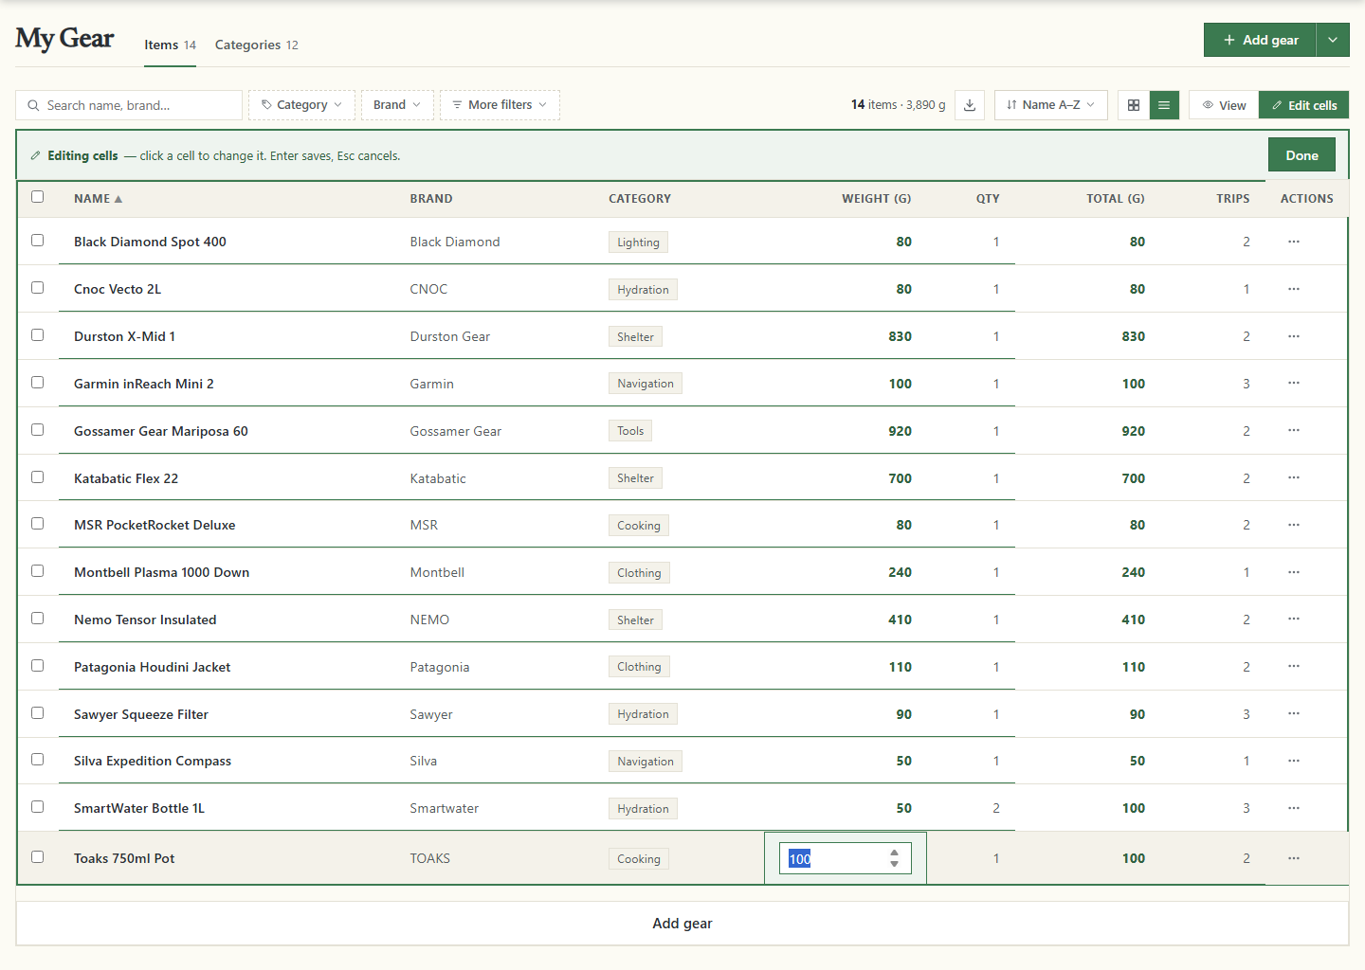Click Done to finish editing cells
1365x970 pixels.
pyautogui.click(x=1301, y=155)
